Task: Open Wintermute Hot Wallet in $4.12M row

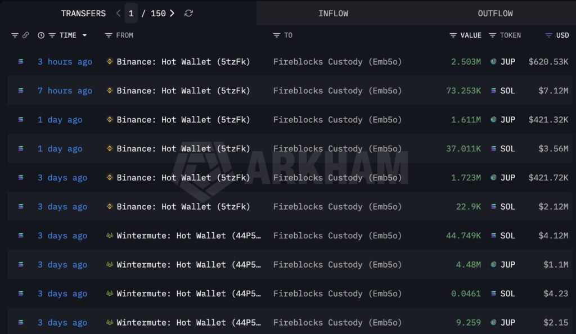Action: click(188, 236)
